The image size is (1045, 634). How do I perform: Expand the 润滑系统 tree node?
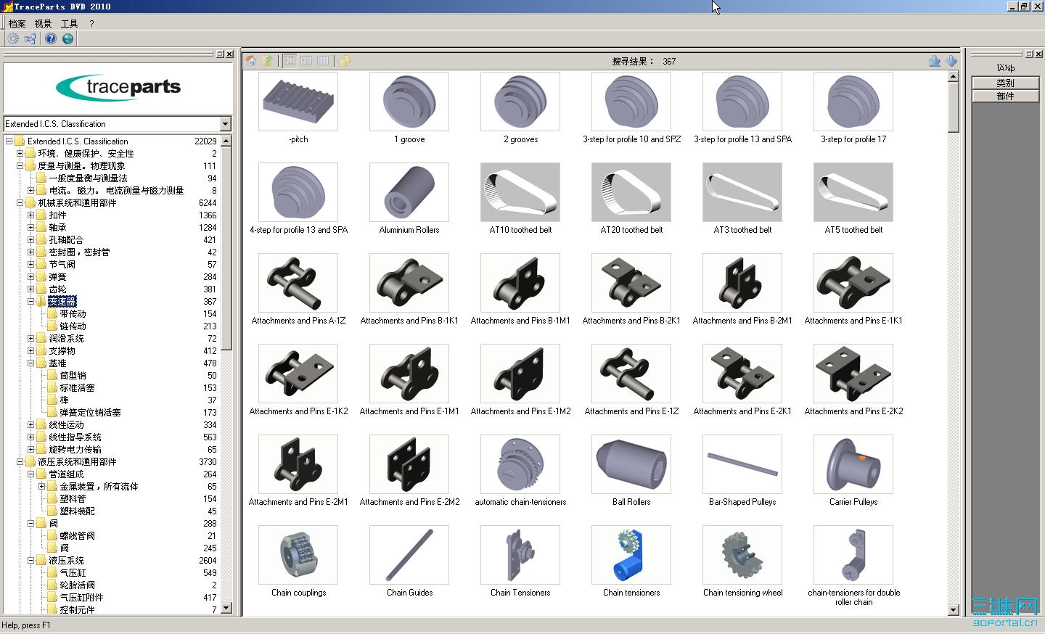pyautogui.click(x=30, y=339)
